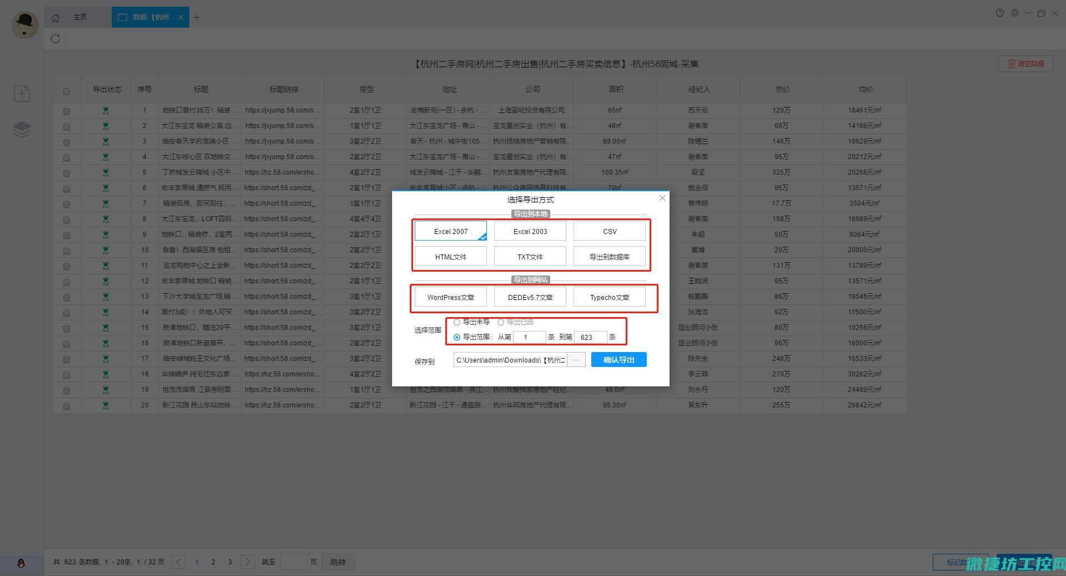Choose 导出到数据库 option
Image resolution: width=1066 pixels, height=576 pixels.
(610, 257)
